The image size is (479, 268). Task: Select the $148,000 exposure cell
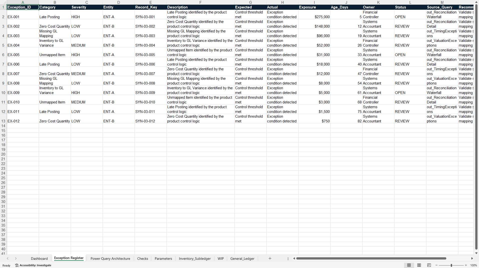click(x=314, y=24)
